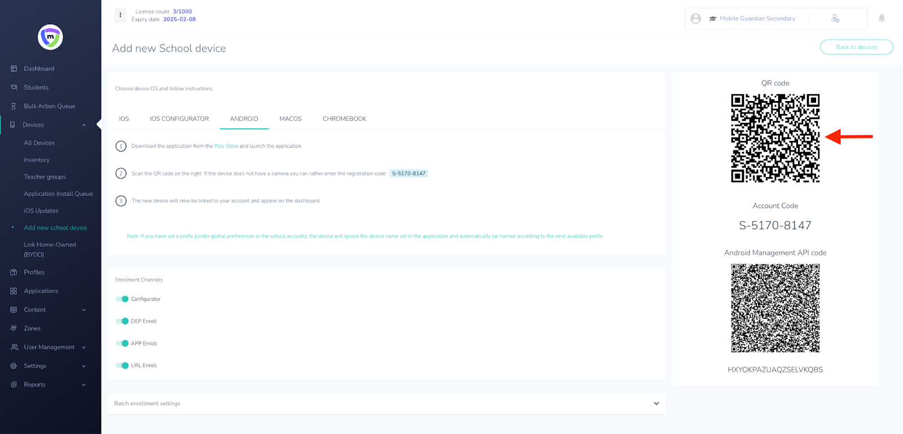Open the notifications bell

click(882, 19)
